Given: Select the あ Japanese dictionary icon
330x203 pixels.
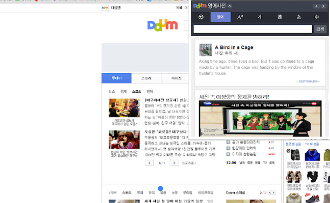Looking at the screenshot, I should click(x=299, y=17).
